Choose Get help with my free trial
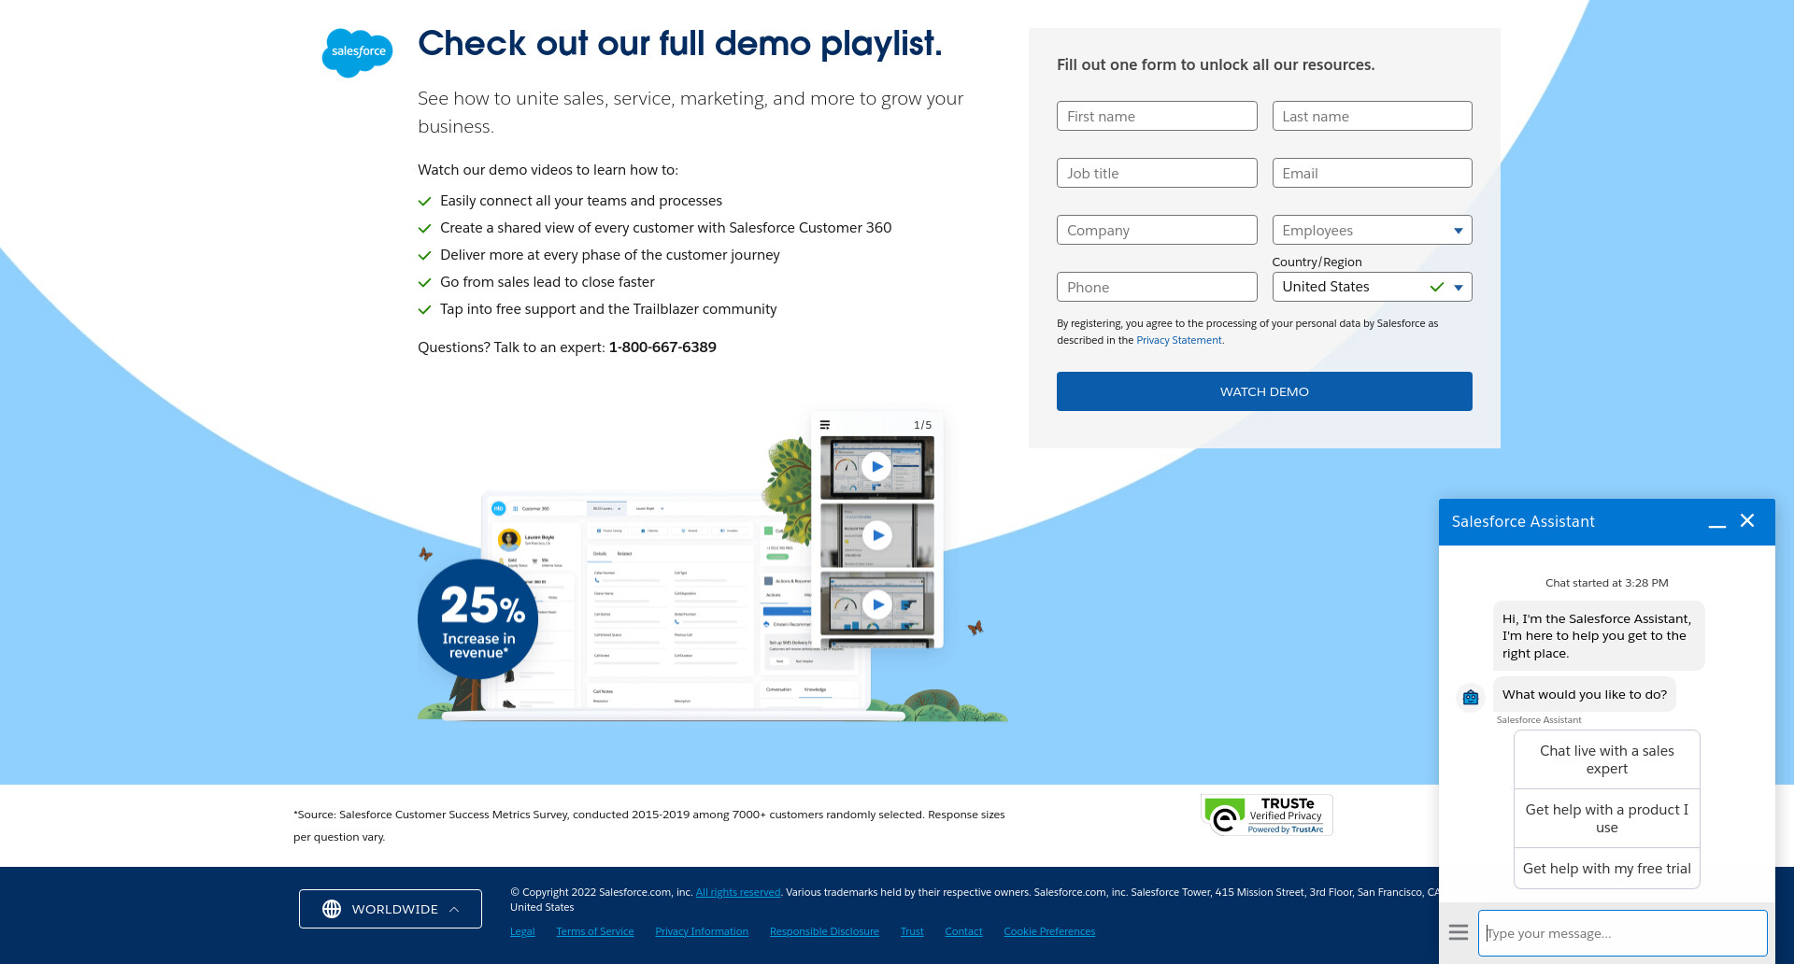The image size is (1794, 964). click(1606, 869)
